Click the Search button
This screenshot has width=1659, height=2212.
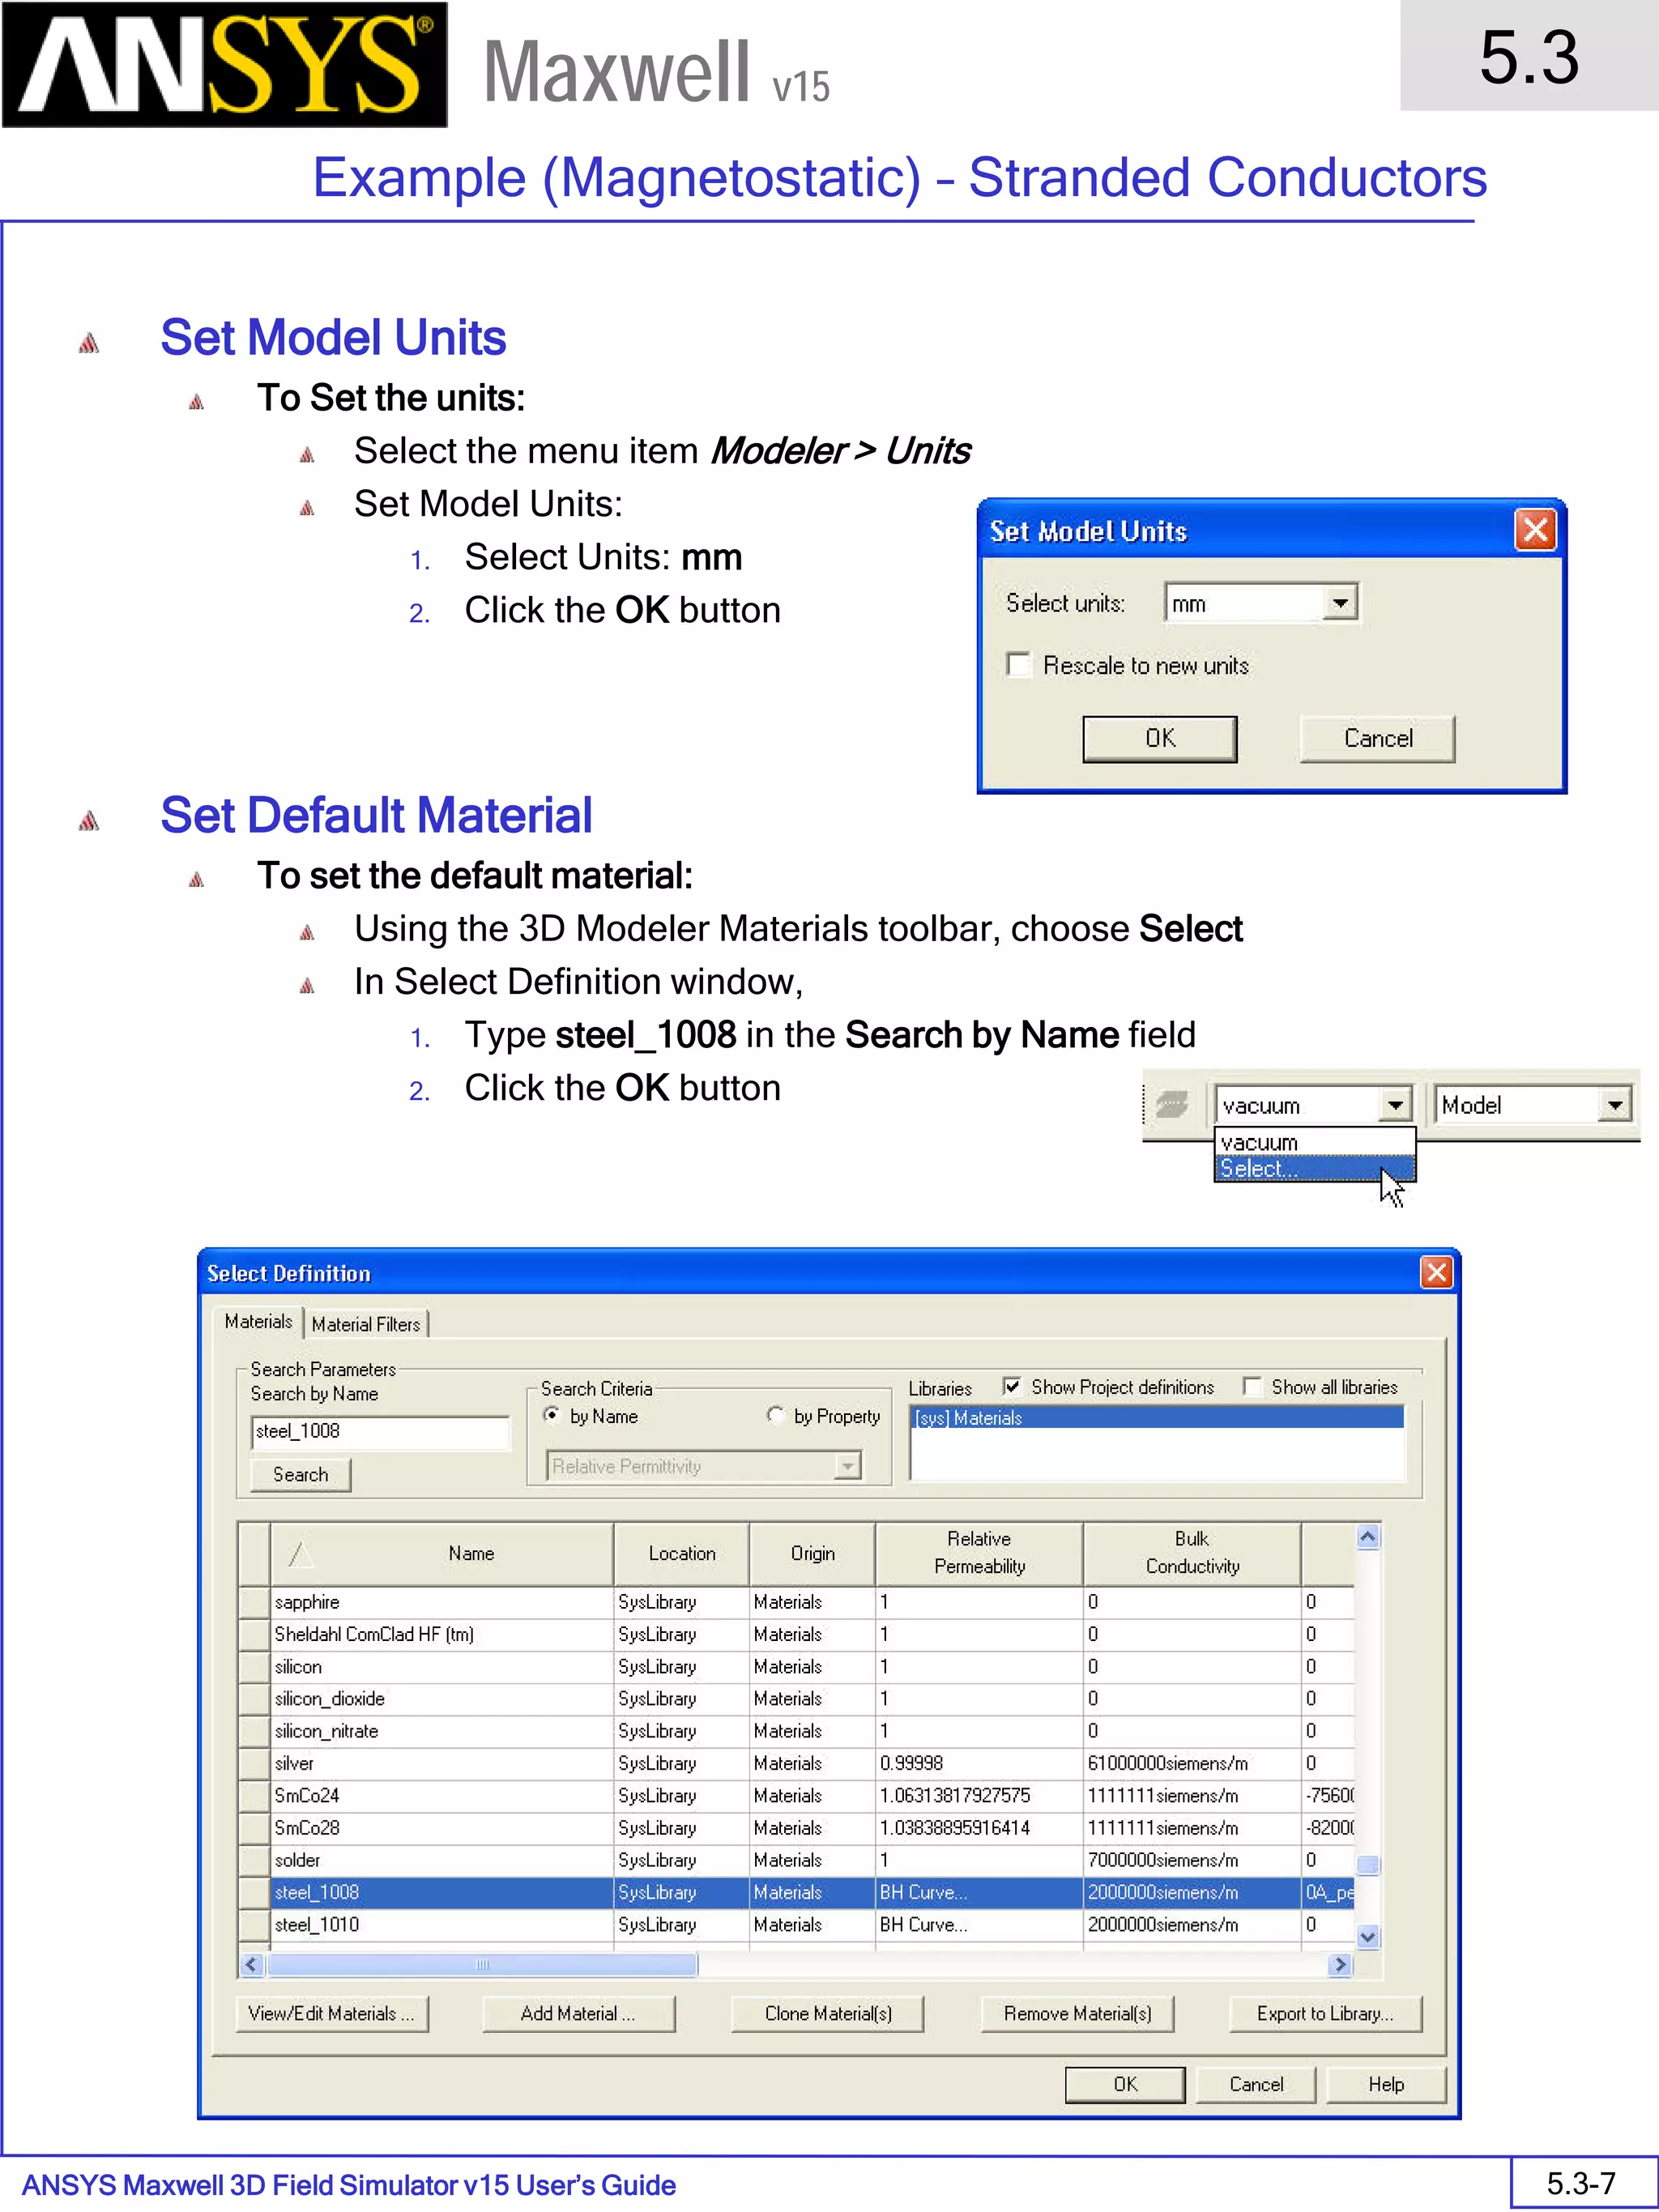[x=300, y=1474]
